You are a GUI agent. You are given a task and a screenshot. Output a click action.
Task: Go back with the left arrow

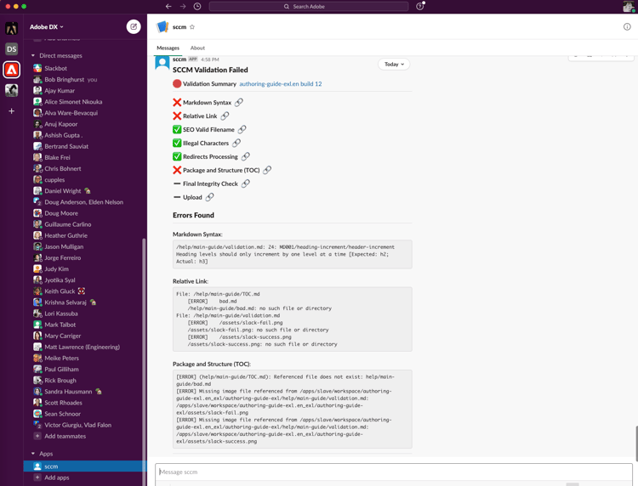coord(168,7)
